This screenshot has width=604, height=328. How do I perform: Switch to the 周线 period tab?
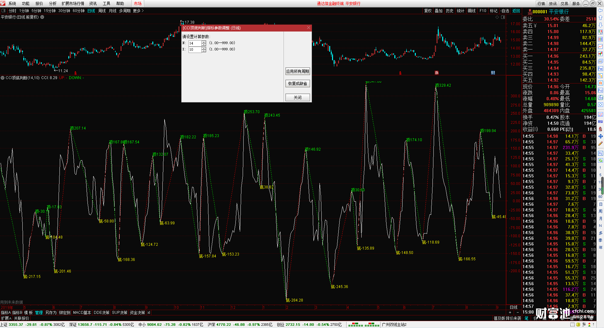pos(102,11)
